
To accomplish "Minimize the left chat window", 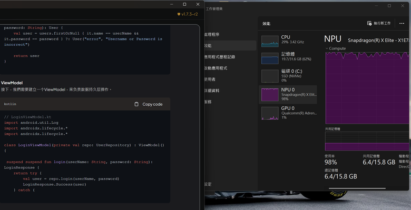I will [x=172, y=4].
